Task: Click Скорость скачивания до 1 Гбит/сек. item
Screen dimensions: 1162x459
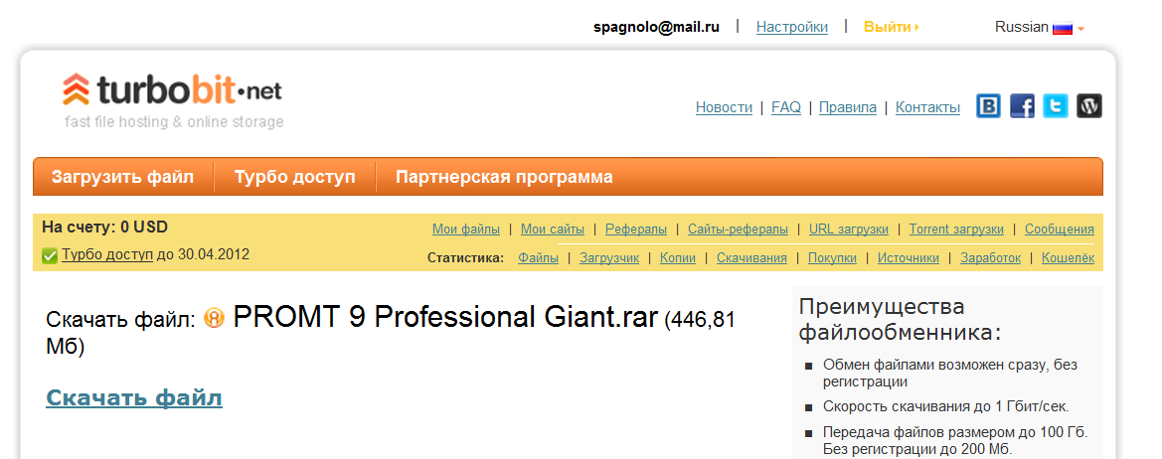Action: pyautogui.click(x=945, y=406)
